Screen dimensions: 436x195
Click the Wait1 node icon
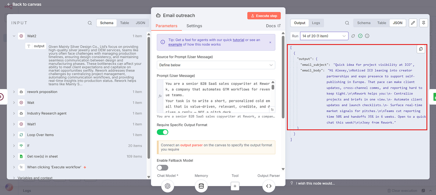pos(21,124)
